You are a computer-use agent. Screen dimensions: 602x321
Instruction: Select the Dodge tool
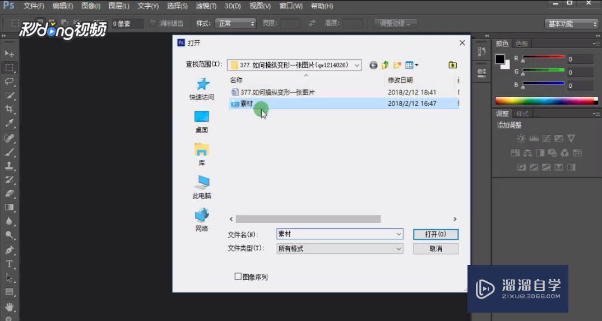pos(9,235)
